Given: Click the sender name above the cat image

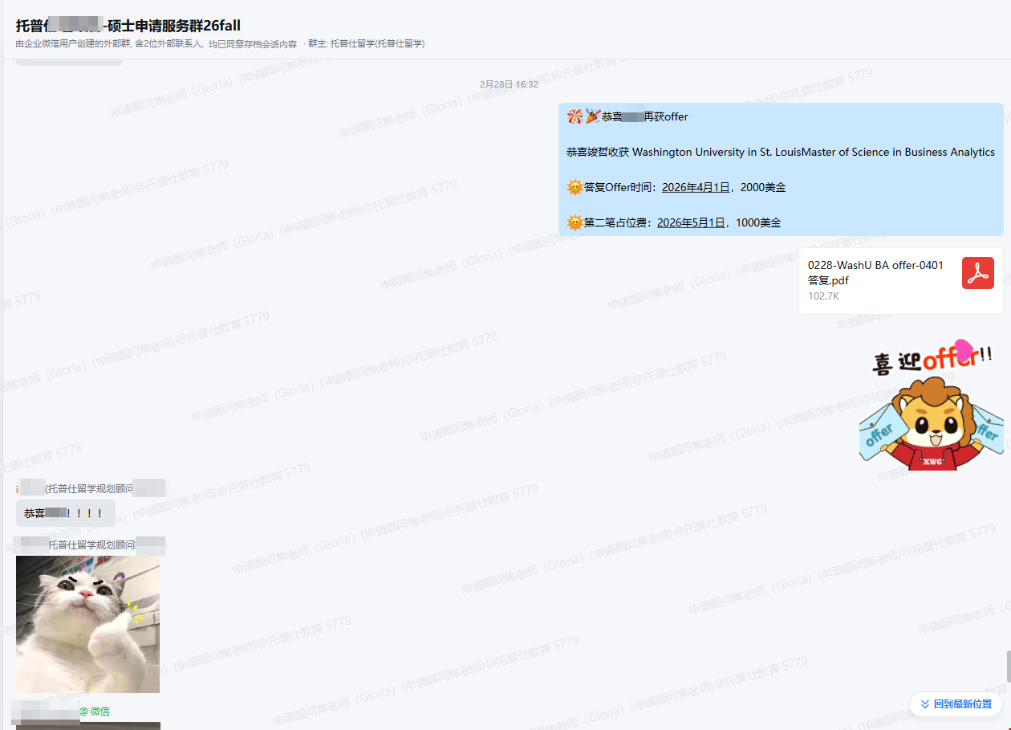Looking at the screenshot, I should pos(90,545).
